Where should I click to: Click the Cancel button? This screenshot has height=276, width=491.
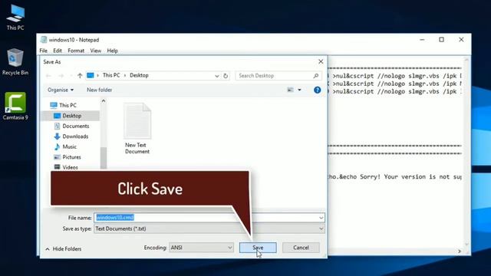(x=301, y=248)
